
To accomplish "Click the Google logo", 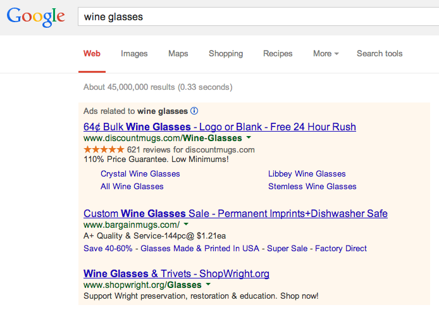I will (x=36, y=17).
